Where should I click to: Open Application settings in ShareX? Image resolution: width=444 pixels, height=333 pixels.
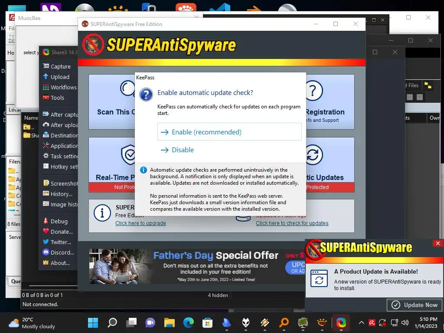(60, 146)
